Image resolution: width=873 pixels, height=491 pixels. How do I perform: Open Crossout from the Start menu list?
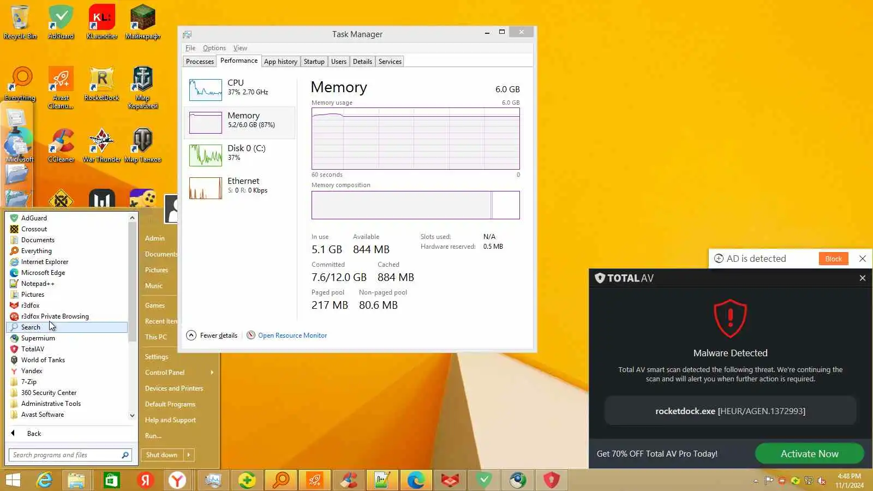[68, 229]
